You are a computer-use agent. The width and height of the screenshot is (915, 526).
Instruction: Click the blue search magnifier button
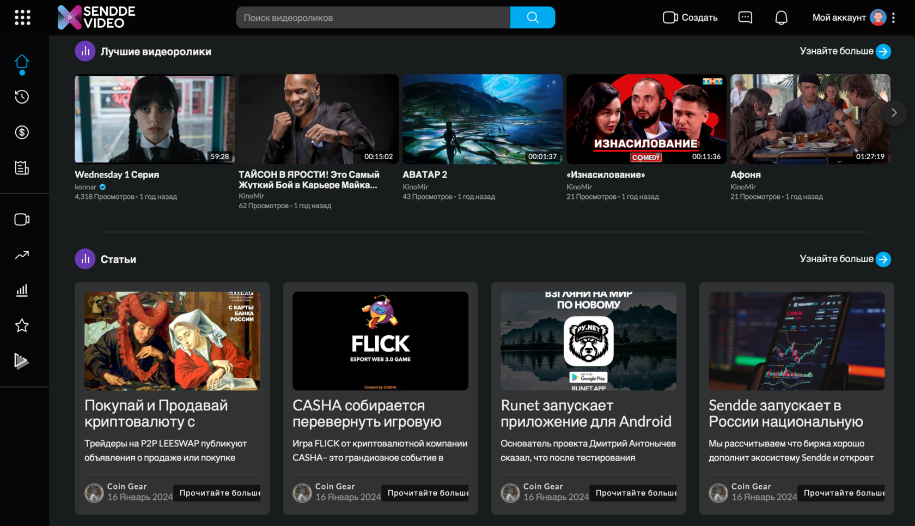point(533,17)
